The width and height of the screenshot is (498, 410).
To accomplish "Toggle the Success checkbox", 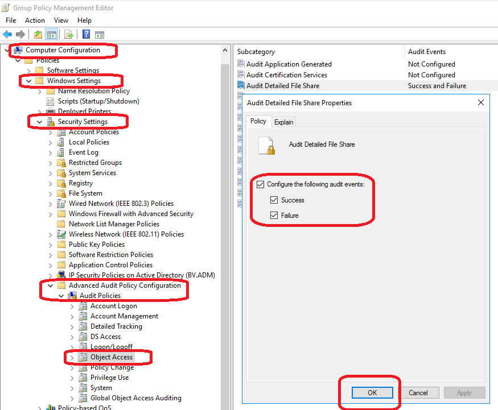I will pos(274,200).
